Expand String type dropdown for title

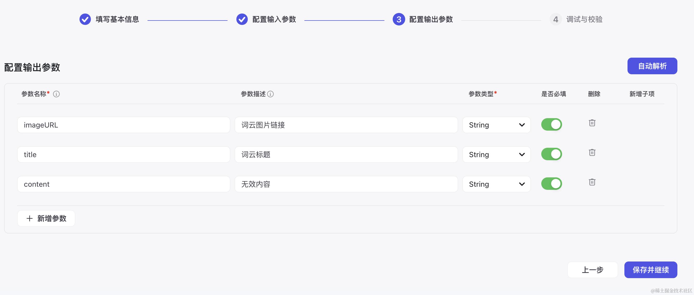click(496, 155)
